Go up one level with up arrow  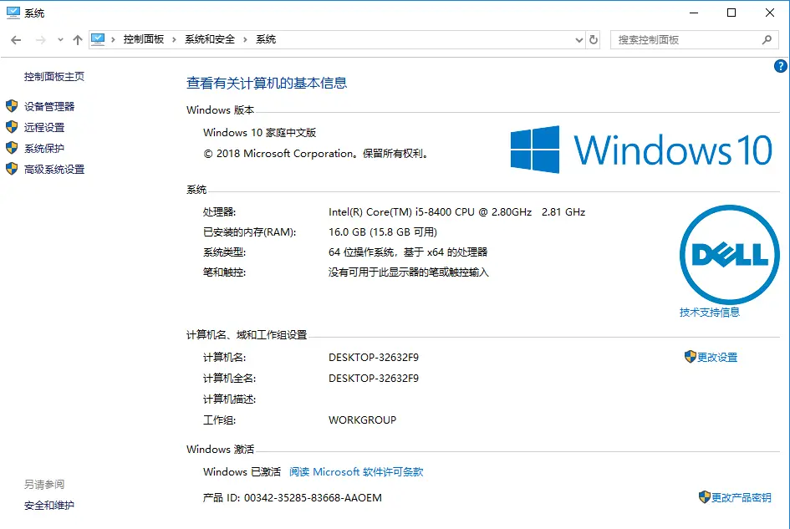(x=78, y=40)
